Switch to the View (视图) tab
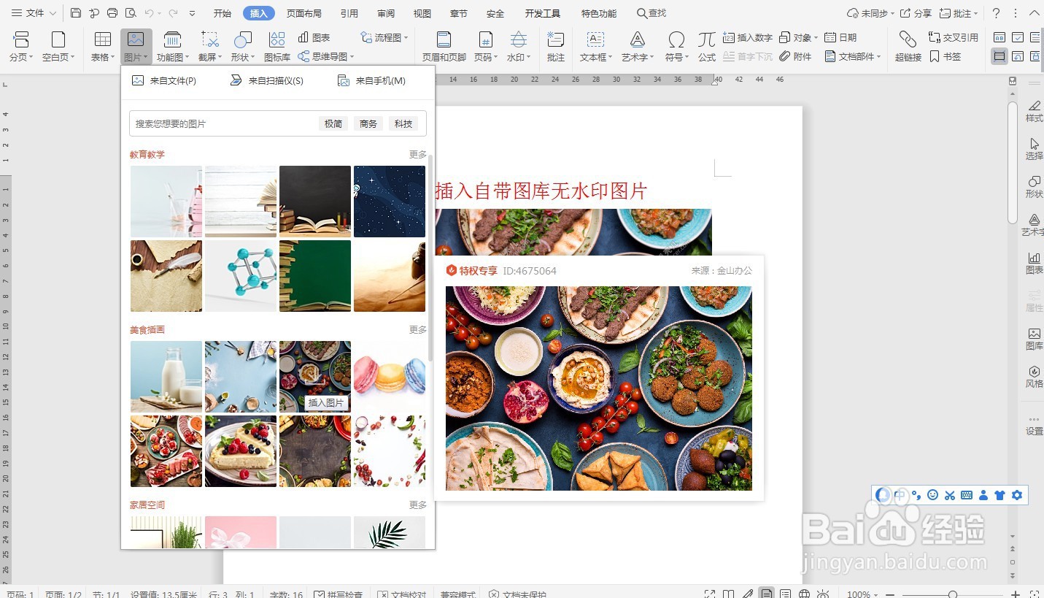Screen dimensions: 1044x598 click(x=422, y=13)
